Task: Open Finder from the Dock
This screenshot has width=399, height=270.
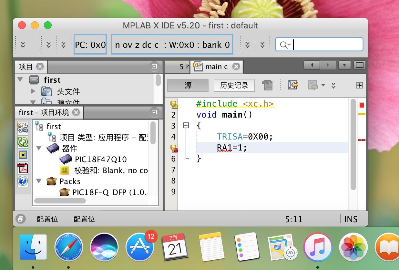Action: click(x=33, y=248)
